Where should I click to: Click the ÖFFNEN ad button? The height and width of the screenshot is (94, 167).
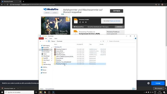tap(117, 11)
